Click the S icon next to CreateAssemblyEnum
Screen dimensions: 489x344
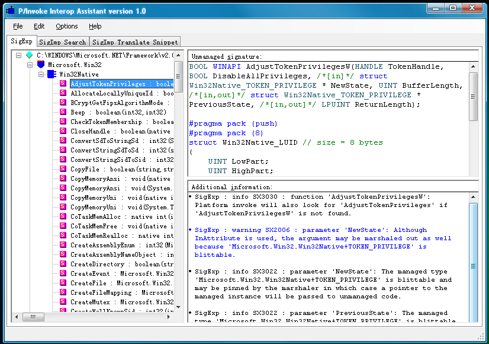coord(63,245)
